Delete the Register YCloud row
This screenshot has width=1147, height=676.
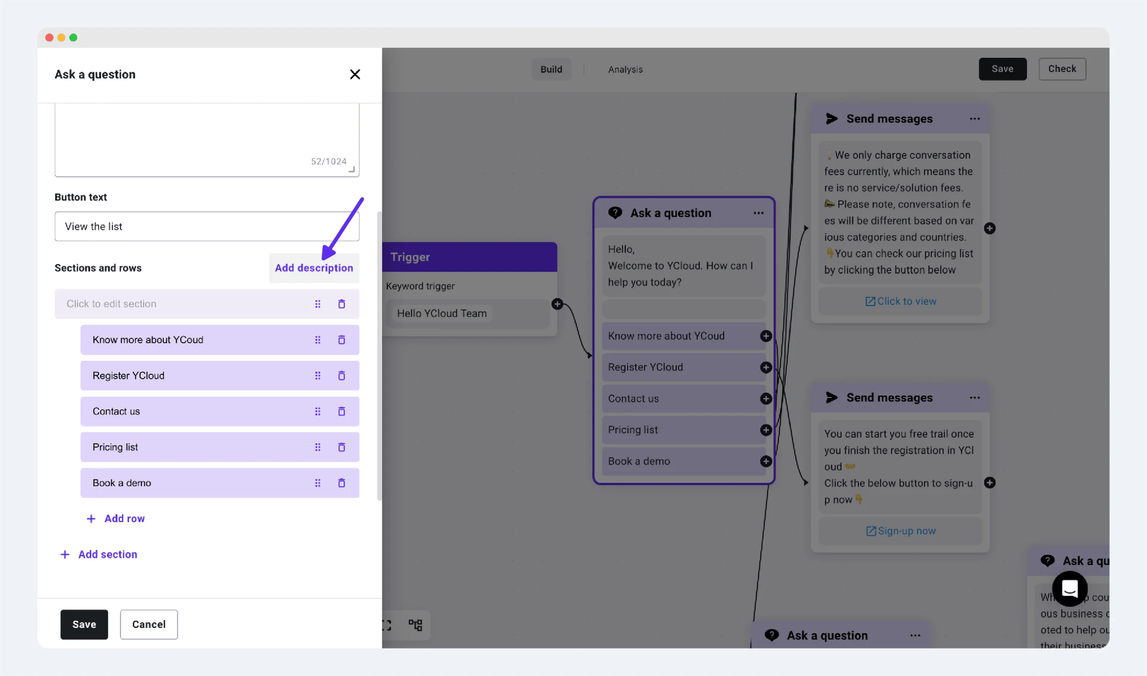pyautogui.click(x=342, y=376)
